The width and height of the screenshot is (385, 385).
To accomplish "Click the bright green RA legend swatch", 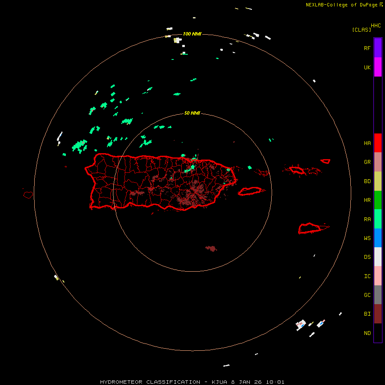I will (x=378, y=219).
